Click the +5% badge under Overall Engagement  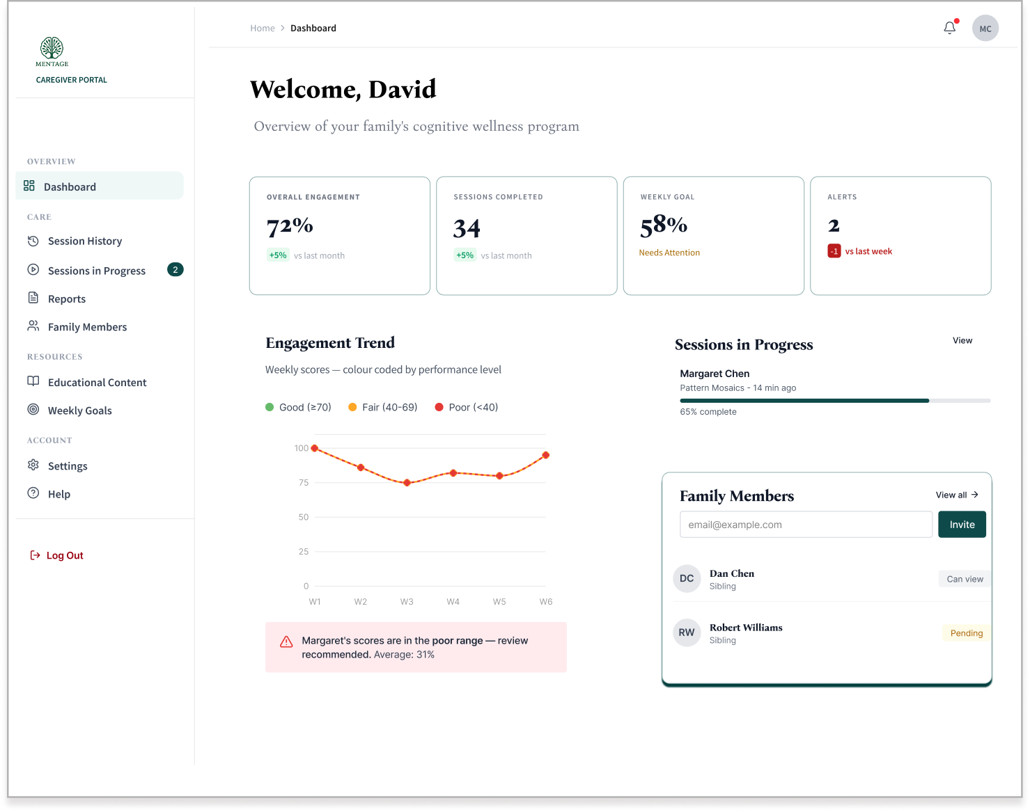click(x=278, y=255)
